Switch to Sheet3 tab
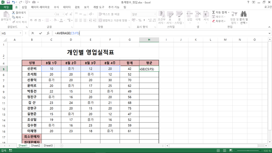This screenshot has height=153, width=272. [x=48, y=145]
